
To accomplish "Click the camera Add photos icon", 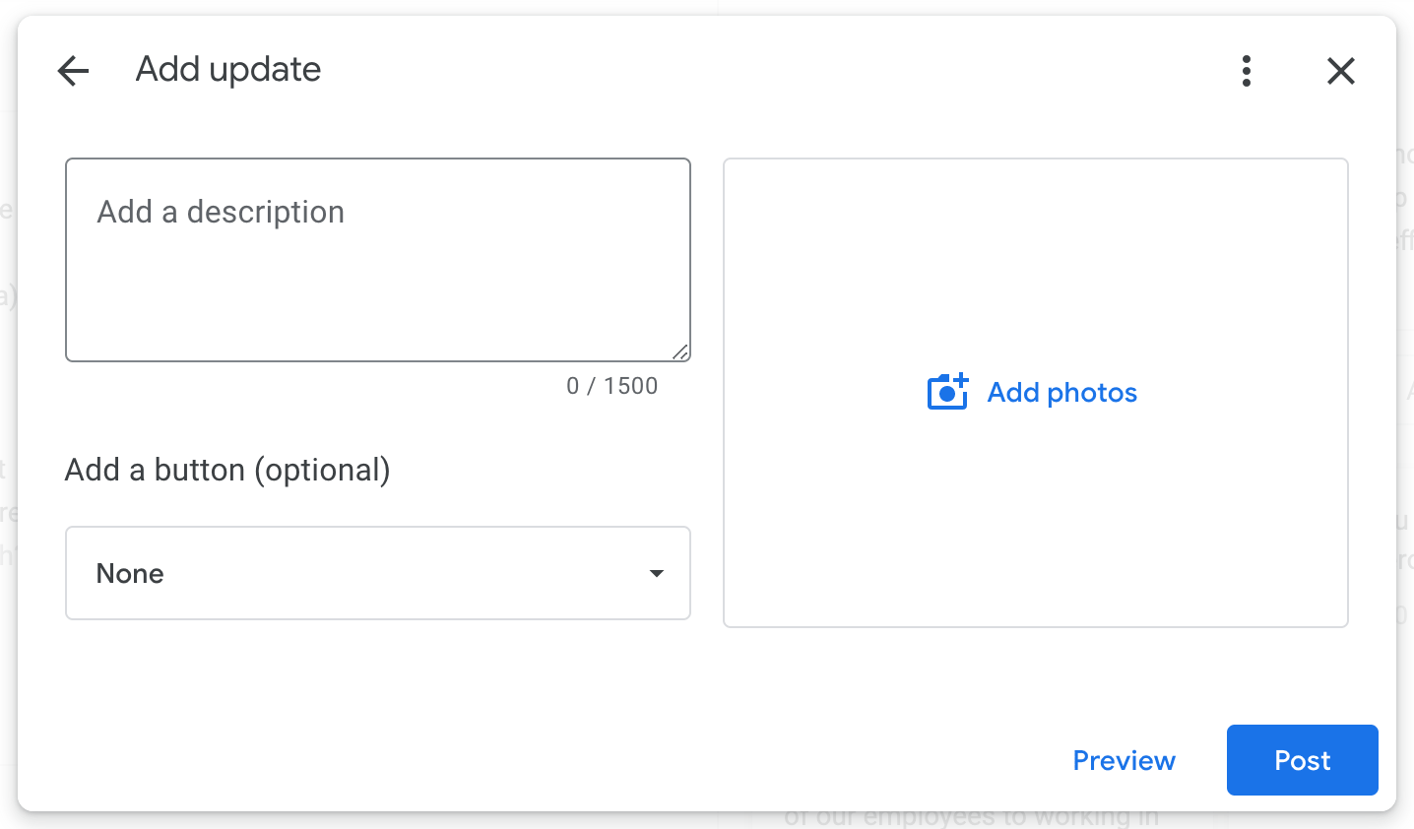I will 947,392.
